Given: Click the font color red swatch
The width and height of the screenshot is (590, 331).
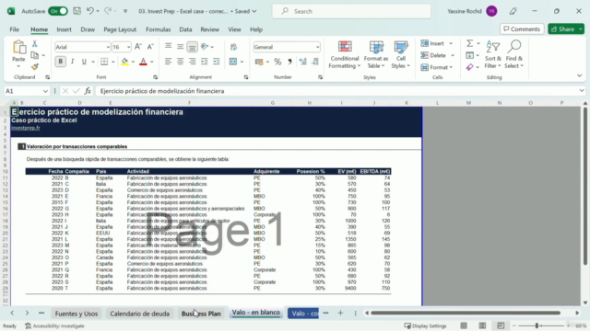Looking at the screenshot, I should click(x=143, y=62).
